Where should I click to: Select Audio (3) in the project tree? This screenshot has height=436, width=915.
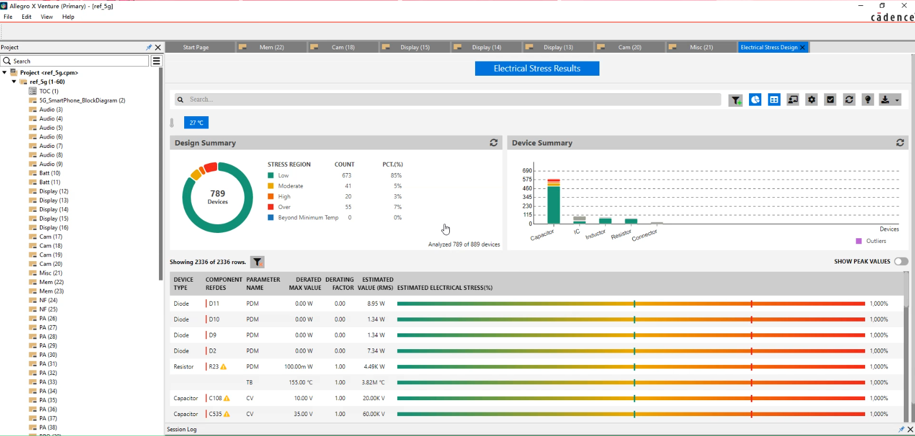[x=51, y=110]
